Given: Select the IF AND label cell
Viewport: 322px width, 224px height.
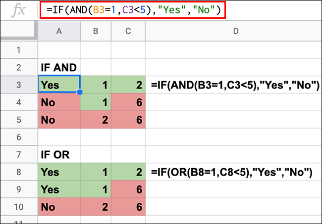Looking at the screenshot, I should pos(59,67).
